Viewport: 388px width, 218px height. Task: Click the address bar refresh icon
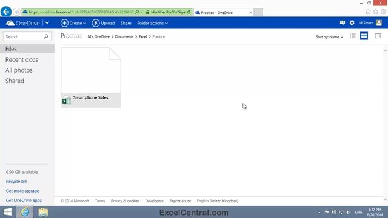click(x=189, y=12)
